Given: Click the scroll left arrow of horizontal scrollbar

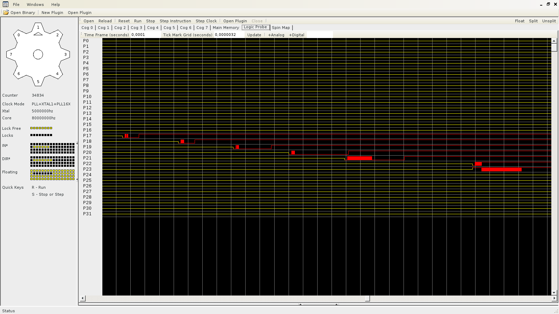Looking at the screenshot, I should tap(83, 298).
